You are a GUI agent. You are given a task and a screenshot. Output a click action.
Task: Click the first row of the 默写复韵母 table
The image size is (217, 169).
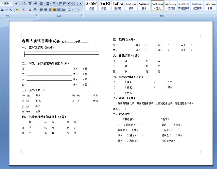pyautogui.click(x=62, y=53)
